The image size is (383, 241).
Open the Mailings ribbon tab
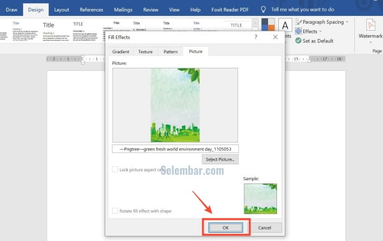coord(123,10)
